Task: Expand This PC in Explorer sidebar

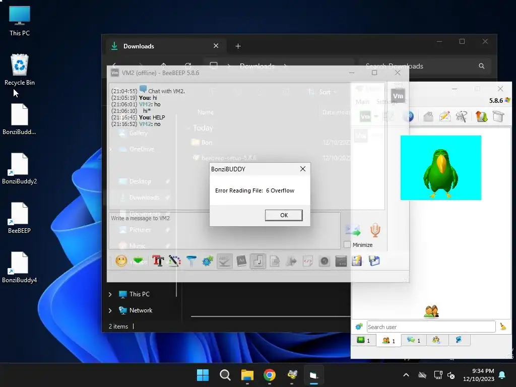Action: tap(110, 294)
